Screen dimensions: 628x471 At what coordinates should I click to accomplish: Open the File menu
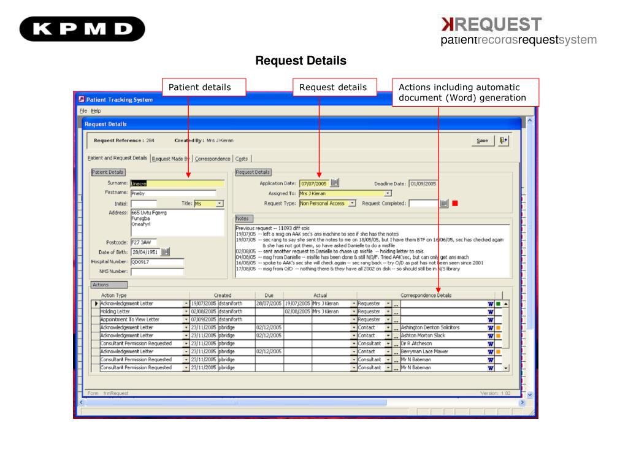tap(83, 111)
